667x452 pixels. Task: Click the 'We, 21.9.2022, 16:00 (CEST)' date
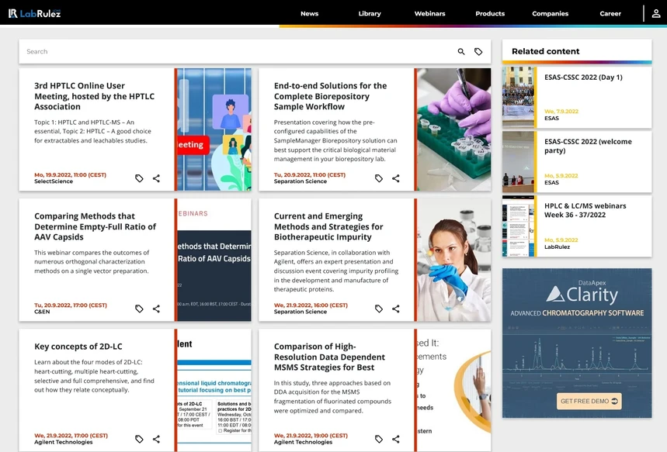(x=311, y=305)
